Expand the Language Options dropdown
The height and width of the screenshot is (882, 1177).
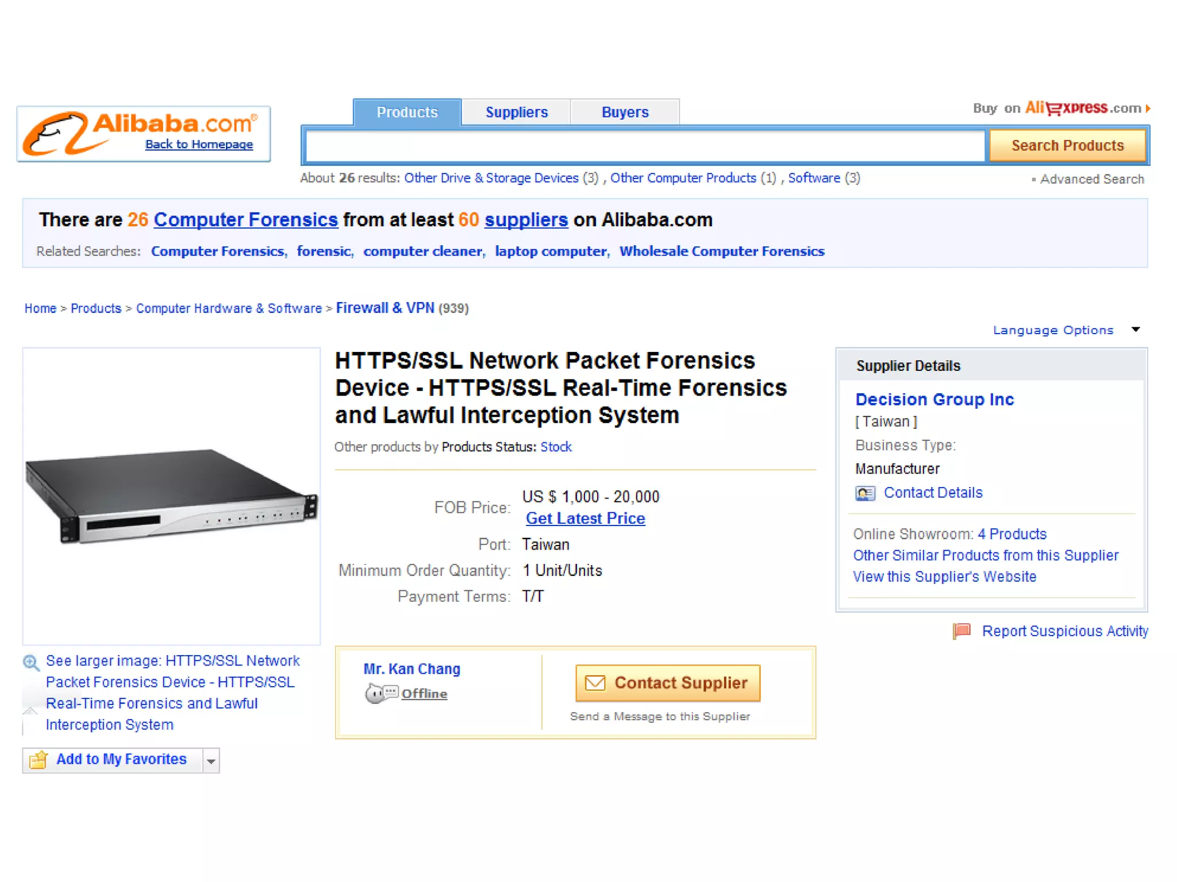pos(1135,330)
